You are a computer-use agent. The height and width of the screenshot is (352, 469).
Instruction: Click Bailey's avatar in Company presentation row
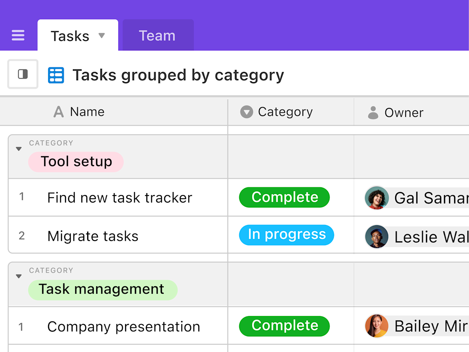(x=376, y=326)
